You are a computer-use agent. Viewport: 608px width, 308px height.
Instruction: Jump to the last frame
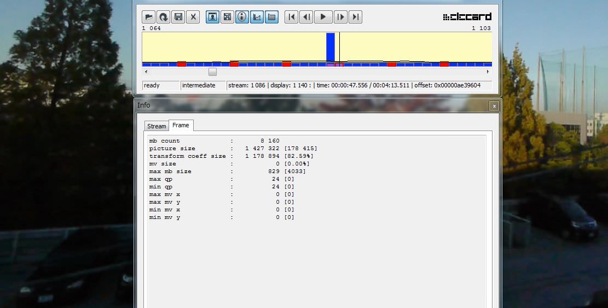tap(355, 17)
